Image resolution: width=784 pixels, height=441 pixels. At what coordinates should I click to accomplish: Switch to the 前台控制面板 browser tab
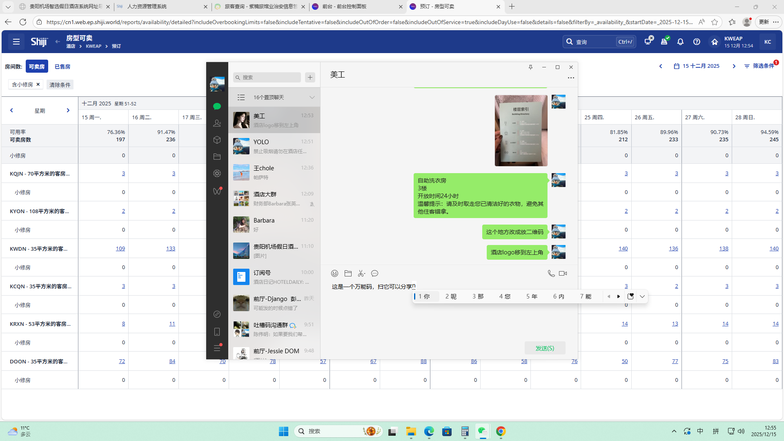344,7
